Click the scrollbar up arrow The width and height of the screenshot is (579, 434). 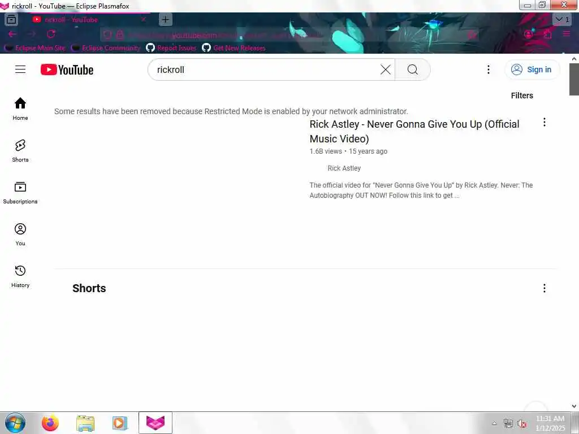(574, 59)
